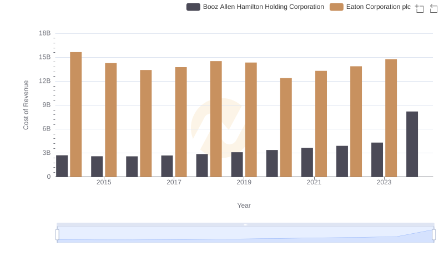Select the Eaton bar for 2023
444x256 pixels.
pyautogui.click(x=391, y=118)
